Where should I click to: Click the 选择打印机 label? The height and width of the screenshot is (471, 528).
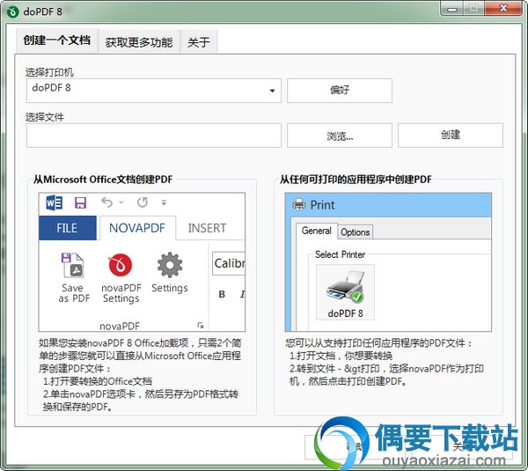pos(49,72)
